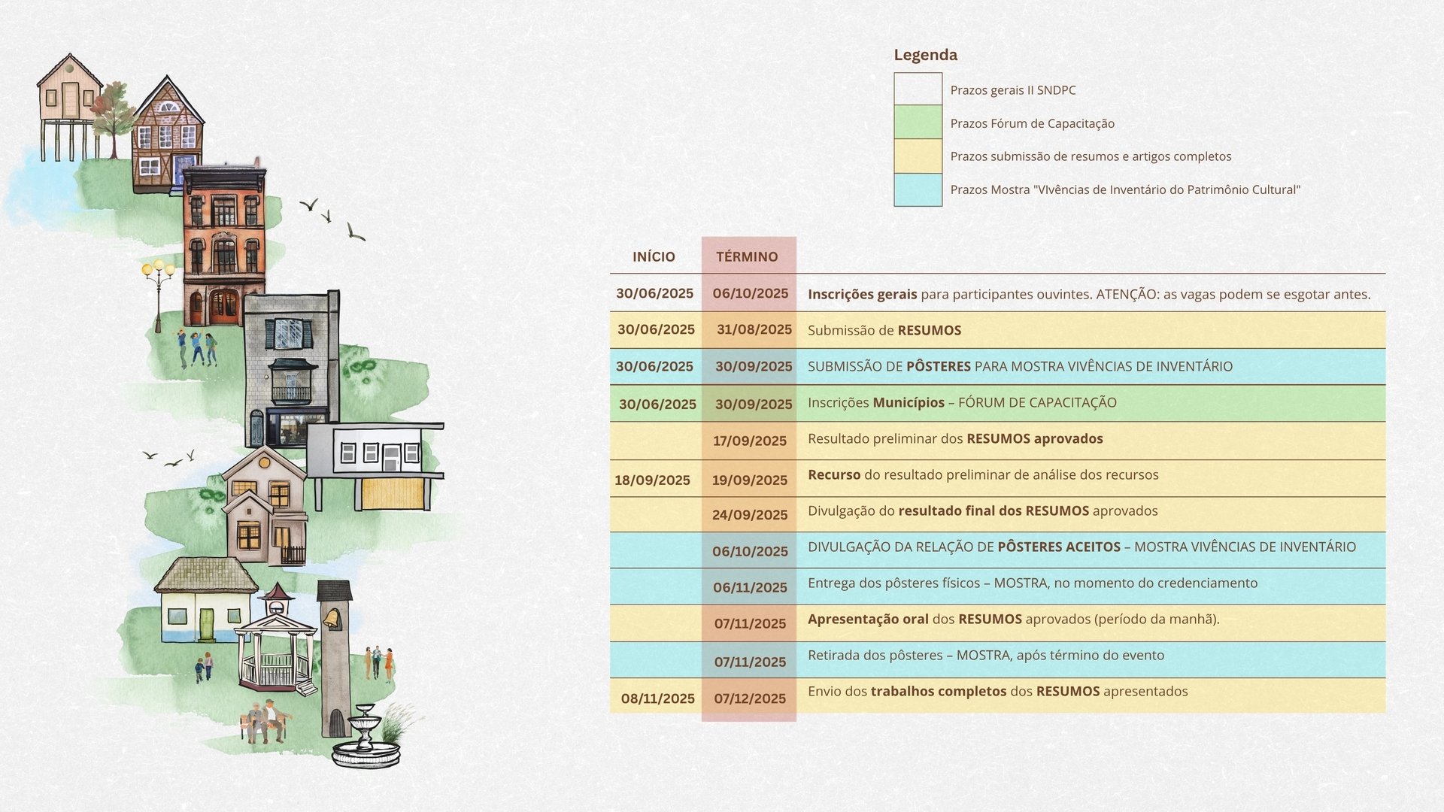This screenshot has height=812, width=1444.
Task: Click the Submissão de RESUMOS row
Action: tap(884, 330)
